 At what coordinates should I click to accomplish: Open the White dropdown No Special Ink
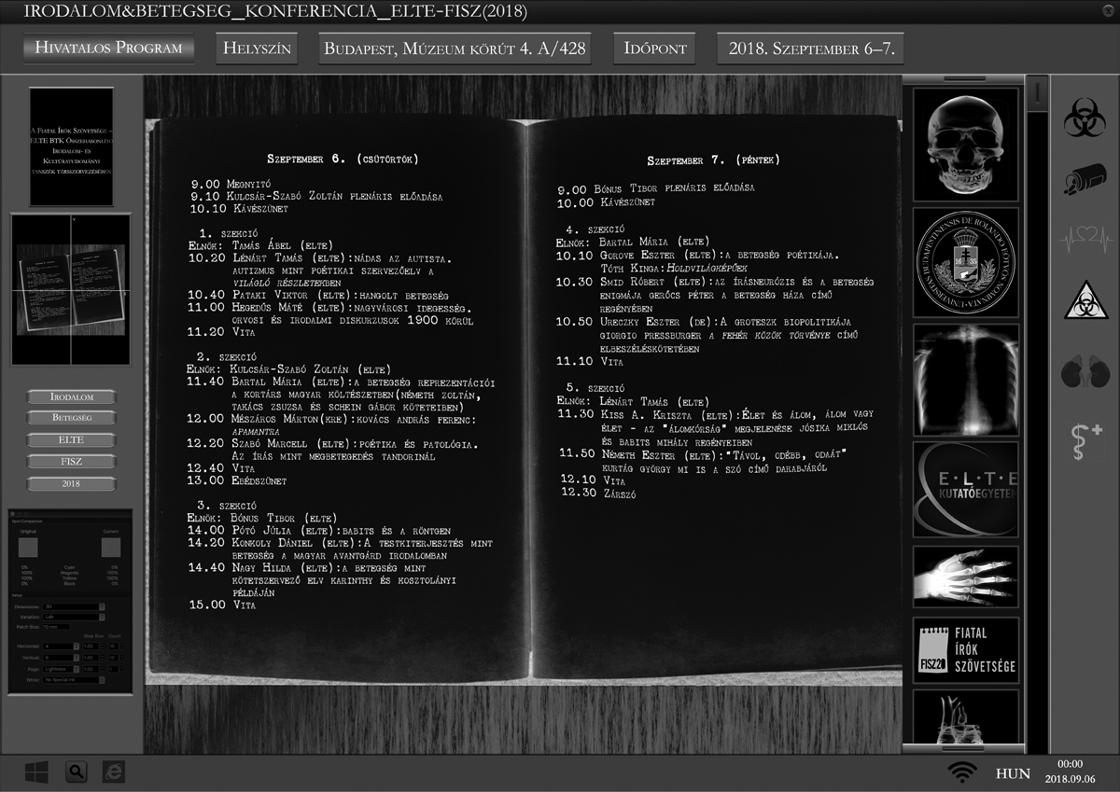coord(74,680)
